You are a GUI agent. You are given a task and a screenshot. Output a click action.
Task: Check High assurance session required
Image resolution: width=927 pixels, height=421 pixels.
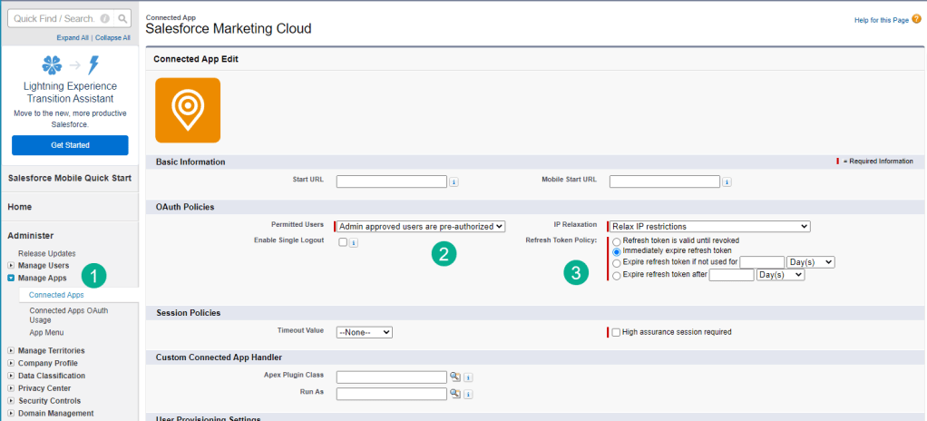(616, 332)
